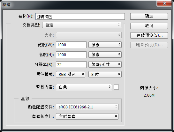Click the 颜色配置文件: label
The width and height of the screenshot is (174, 132).
pyautogui.click(x=41, y=107)
